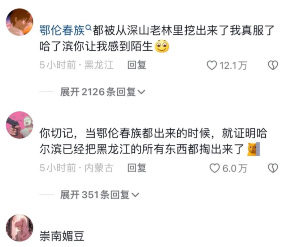Like the first comment with 12.1万 hearts

click(x=212, y=65)
